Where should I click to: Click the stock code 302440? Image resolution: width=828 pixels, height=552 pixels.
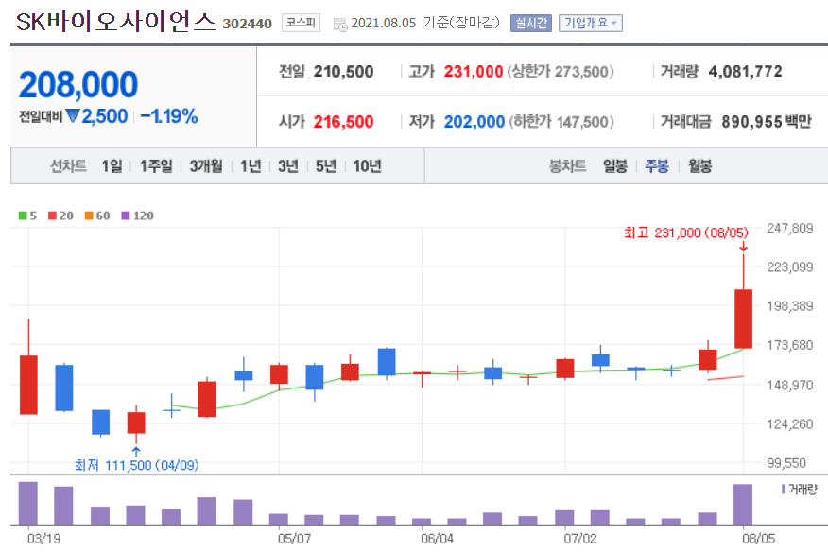click(x=247, y=24)
